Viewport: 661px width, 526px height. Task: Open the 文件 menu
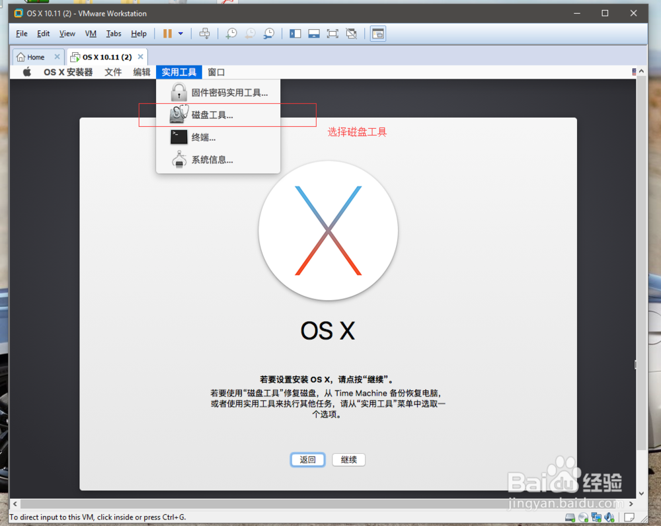coord(113,72)
